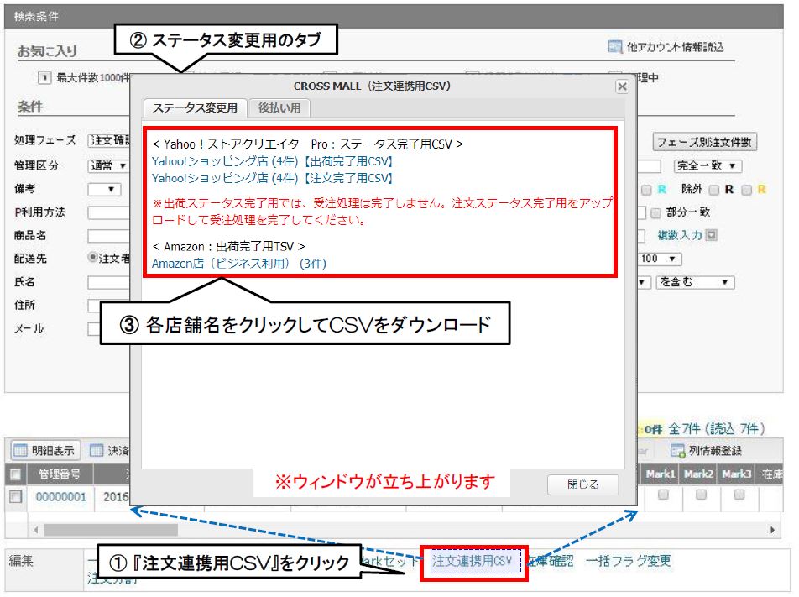
Task: Focus the 商品名 input field
Action: 109,236
